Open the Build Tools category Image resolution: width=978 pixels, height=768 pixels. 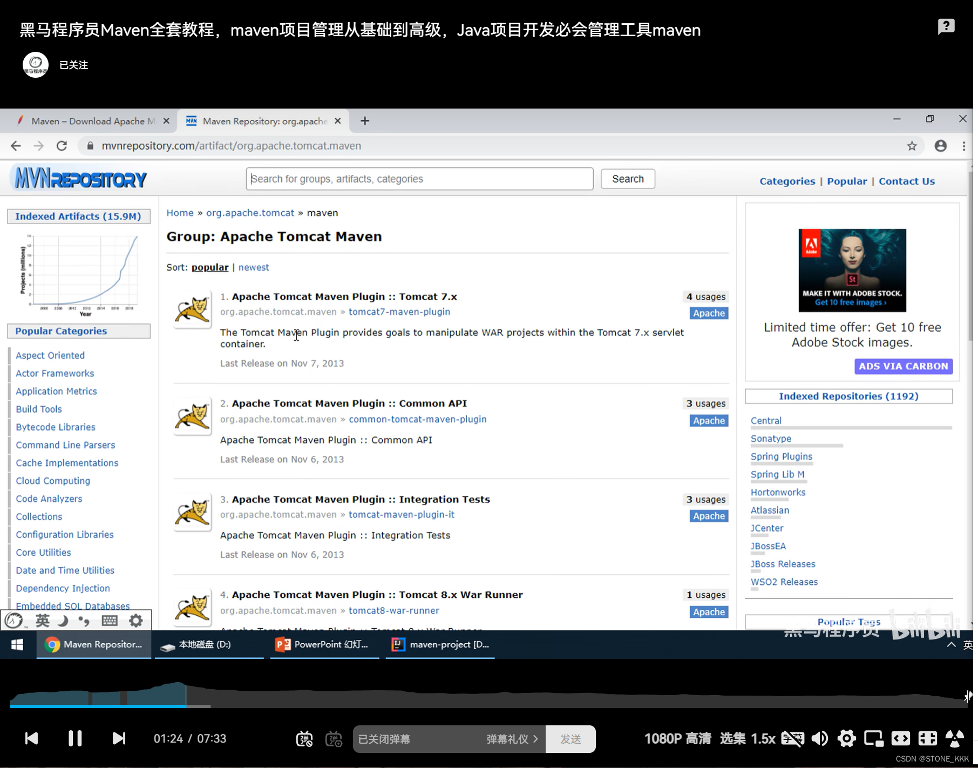[39, 409]
